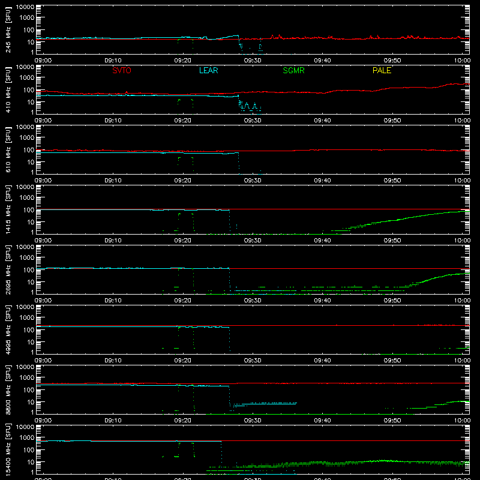Select the 4995 MHz [SFU] axis label

8,330
